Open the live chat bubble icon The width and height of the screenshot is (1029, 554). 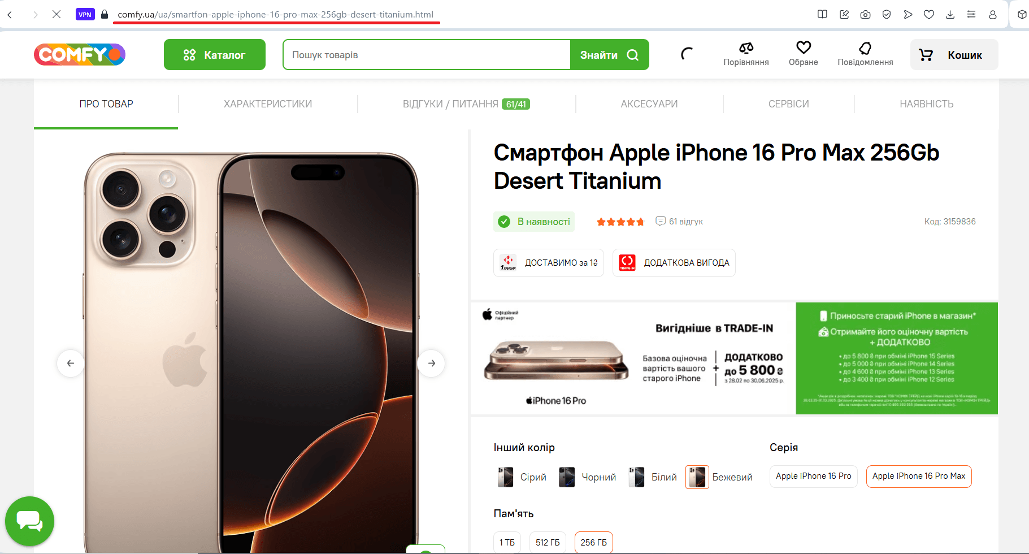29,521
